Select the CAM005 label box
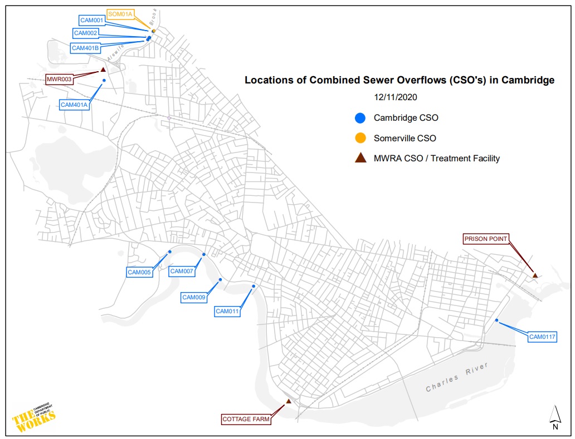575x439 pixels. (139, 272)
